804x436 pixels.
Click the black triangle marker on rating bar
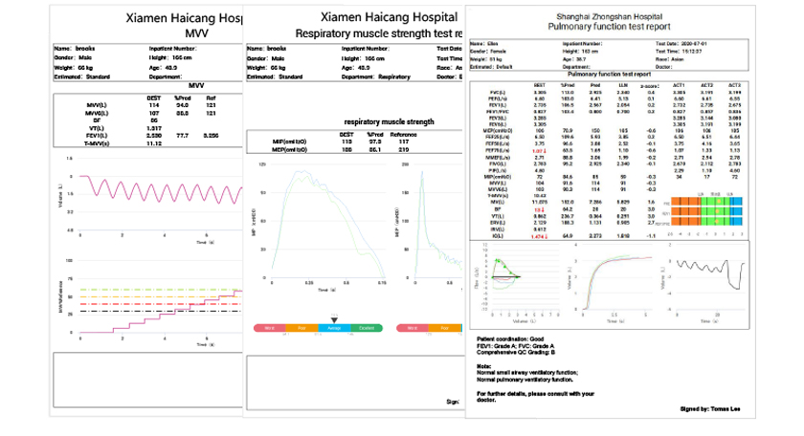click(334, 319)
